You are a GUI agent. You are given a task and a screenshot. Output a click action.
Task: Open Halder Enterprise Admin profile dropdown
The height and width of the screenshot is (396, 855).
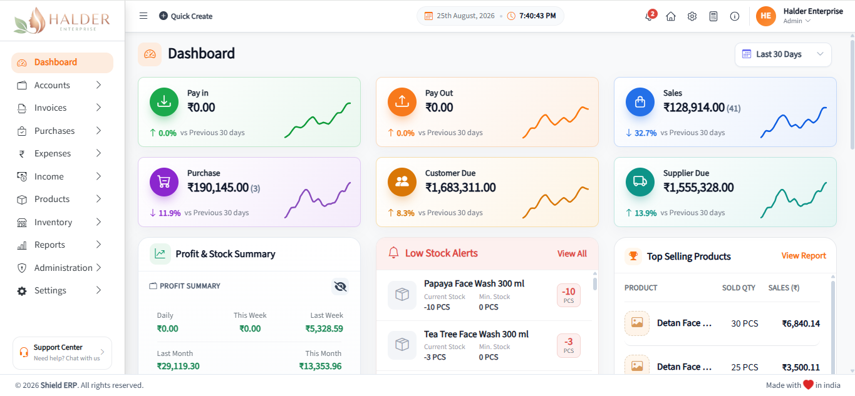coord(800,16)
